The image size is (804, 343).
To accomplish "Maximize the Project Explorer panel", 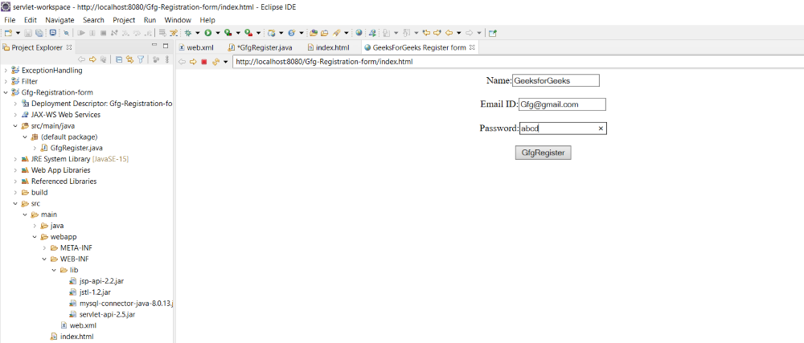I will (166, 46).
